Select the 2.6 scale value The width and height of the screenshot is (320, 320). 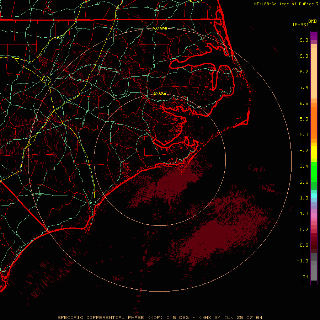tap(304, 182)
